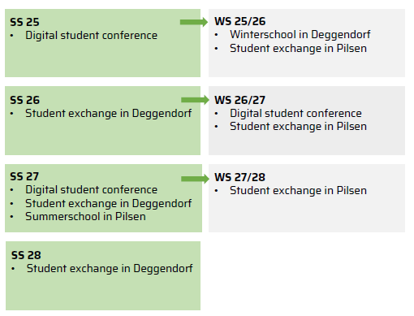Click Summerschool in Pilsen text
This screenshot has height=316, width=414.
point(85,217)
